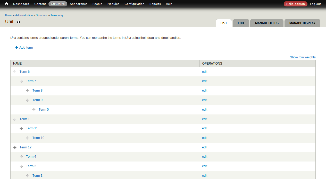Switch to the Manage Fields tab

267,23
